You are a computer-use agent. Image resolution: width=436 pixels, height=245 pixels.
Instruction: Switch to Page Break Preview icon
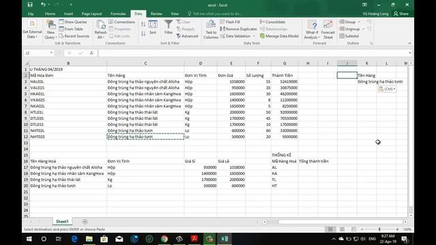coord(354,229)
